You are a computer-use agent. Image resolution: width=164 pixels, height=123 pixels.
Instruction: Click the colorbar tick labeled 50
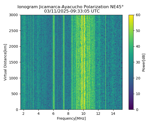click(x=138, y=31)
